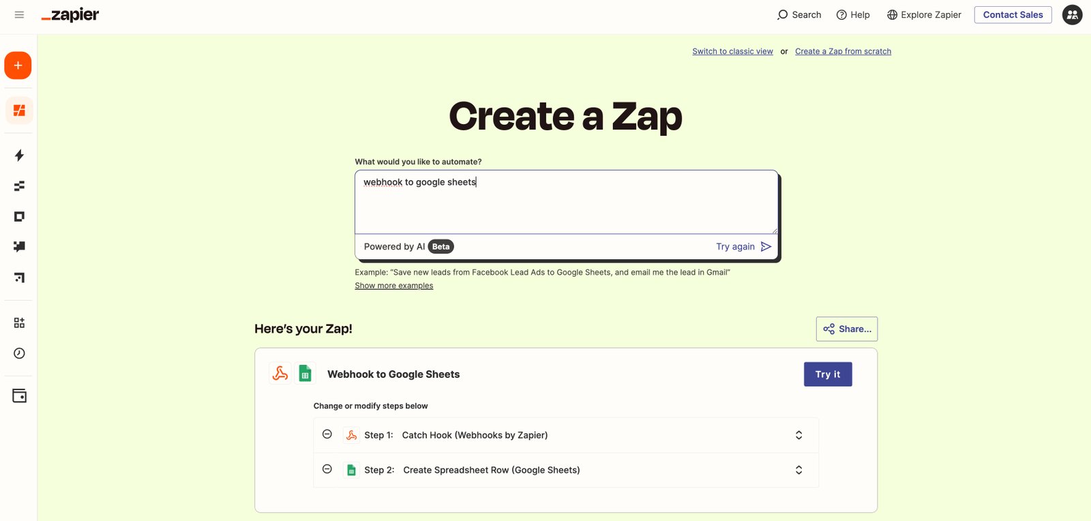1091x521 pixels.
Task: Click Powered by AI label
Action: pyautogui.click(x=394, y=247)
